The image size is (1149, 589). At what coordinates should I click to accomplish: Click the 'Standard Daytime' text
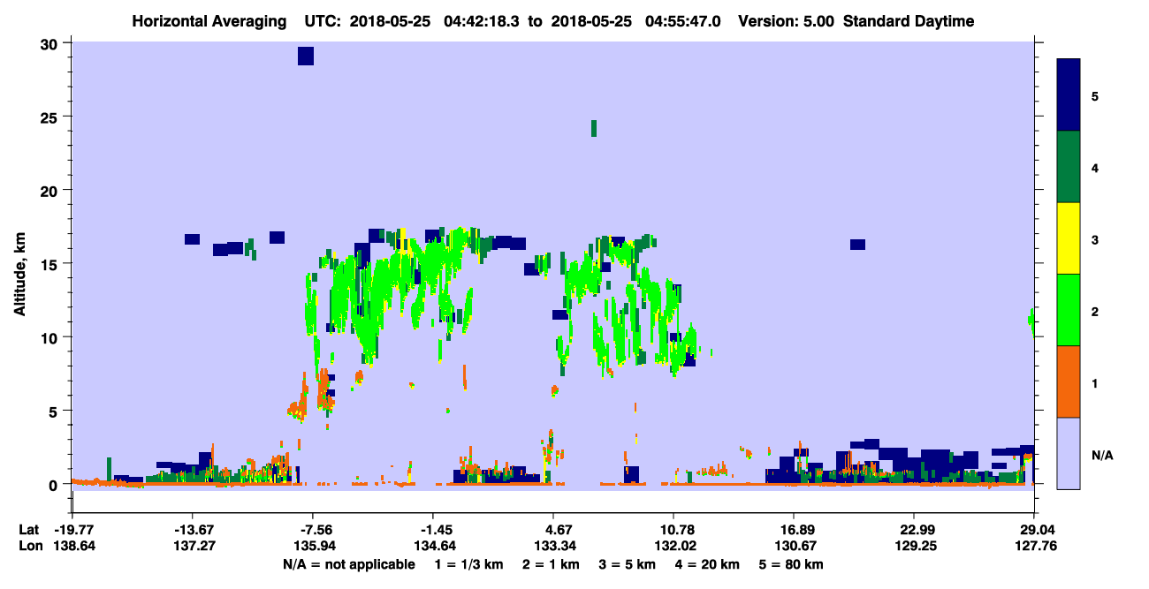point(909,21)
